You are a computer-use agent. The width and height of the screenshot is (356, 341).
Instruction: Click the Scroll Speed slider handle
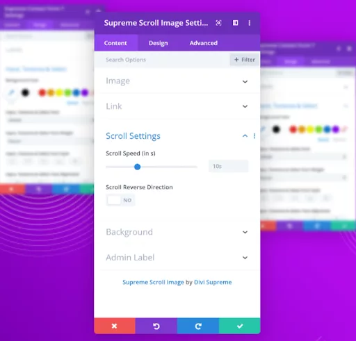pyautogui.click(x=138, y=167)
